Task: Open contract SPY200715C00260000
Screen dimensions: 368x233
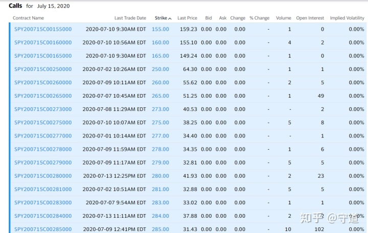Action: [x=43, y=83]
